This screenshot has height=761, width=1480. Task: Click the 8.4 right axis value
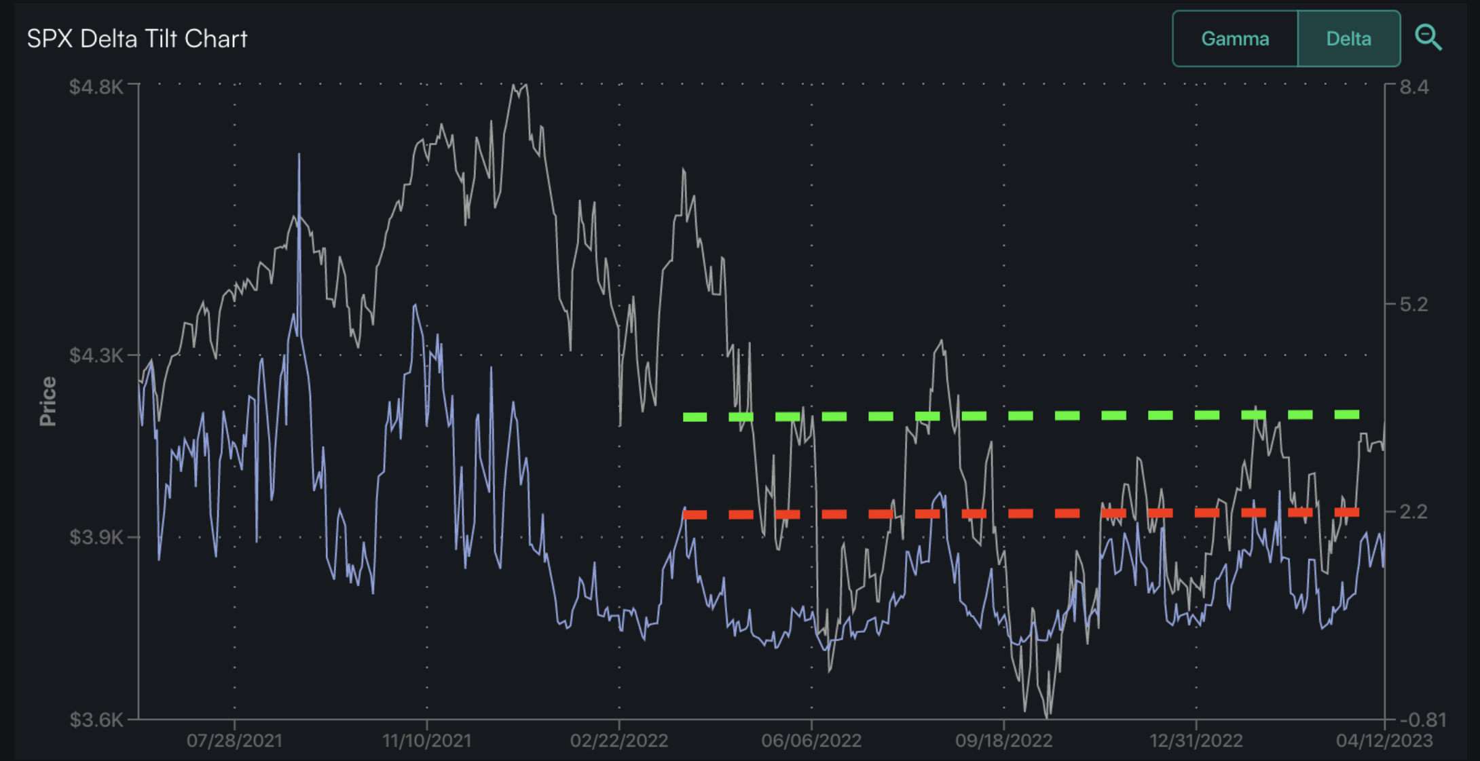click(x=1414, y=87)
